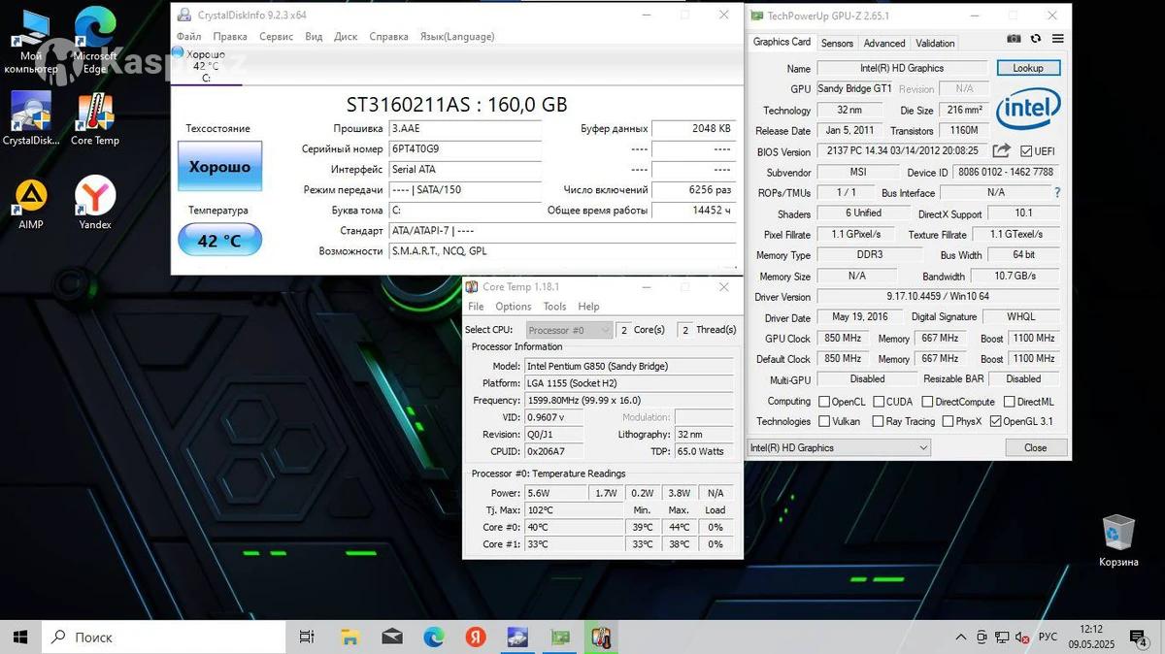Select the Graphics Card tab

click(782, 42)
